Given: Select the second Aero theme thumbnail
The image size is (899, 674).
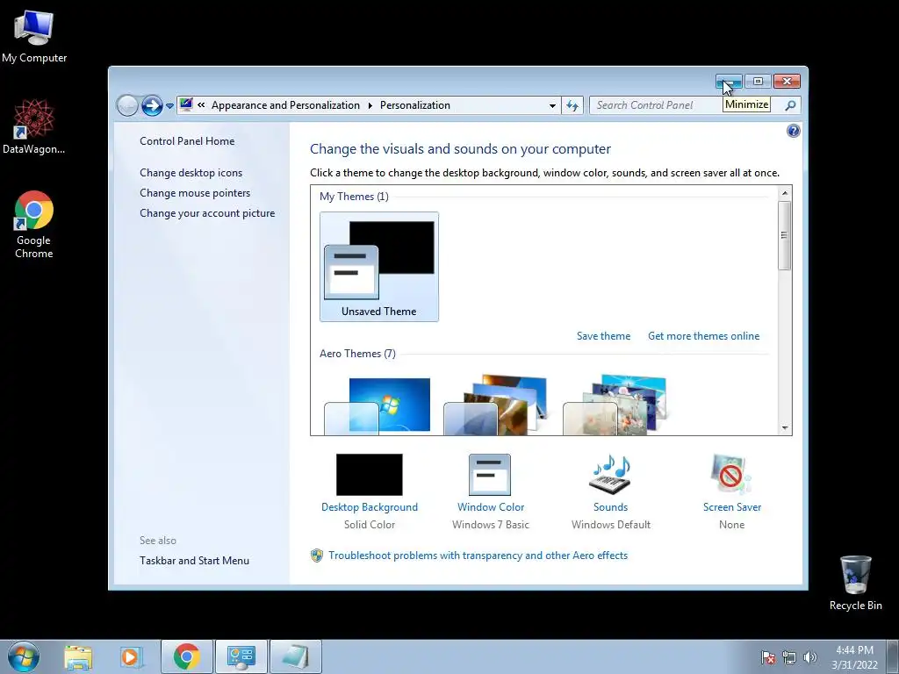Looking at the screenshot, I should point(496,405).
